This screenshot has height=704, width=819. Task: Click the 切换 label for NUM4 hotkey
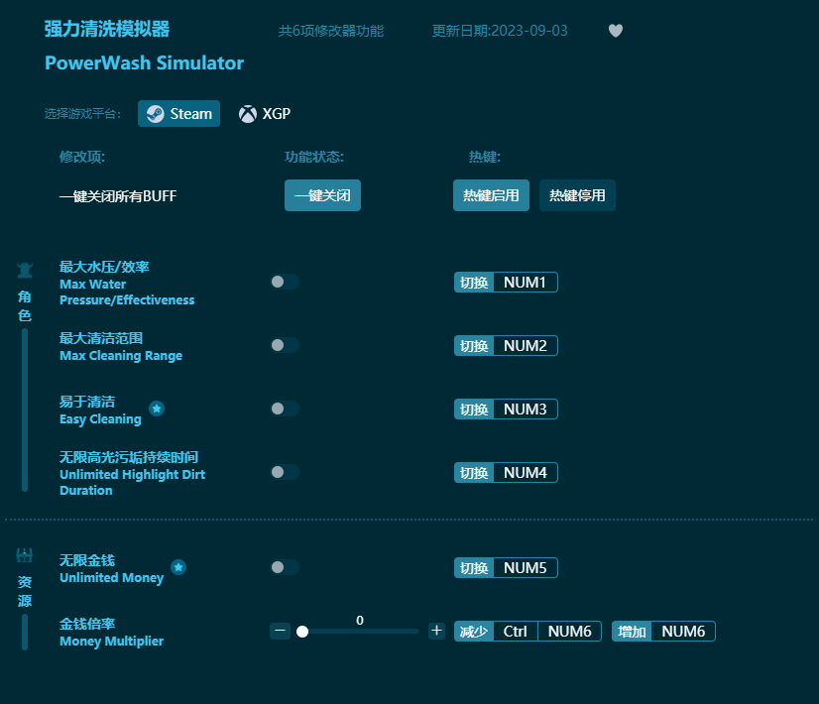[474, 473]
